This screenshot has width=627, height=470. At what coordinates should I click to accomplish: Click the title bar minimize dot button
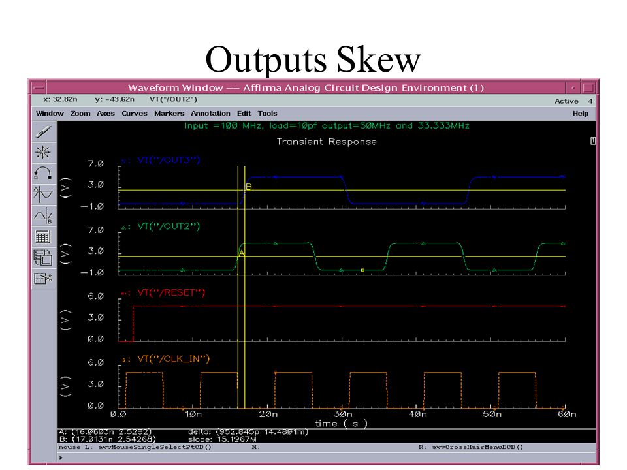click(x=573, y=87)
